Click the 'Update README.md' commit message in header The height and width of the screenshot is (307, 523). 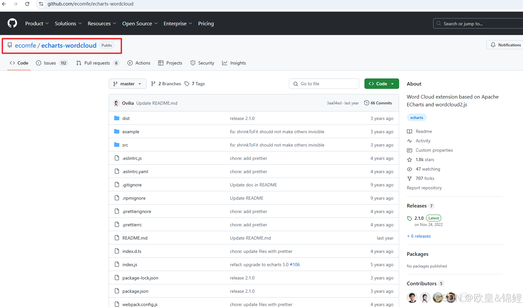(157, 103)
